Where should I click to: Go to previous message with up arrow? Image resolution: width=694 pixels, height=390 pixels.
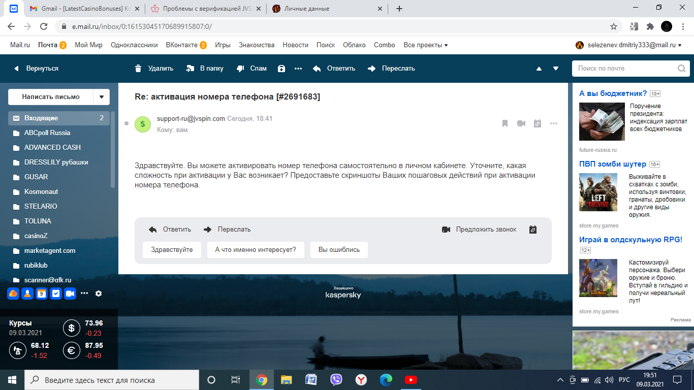539,69
